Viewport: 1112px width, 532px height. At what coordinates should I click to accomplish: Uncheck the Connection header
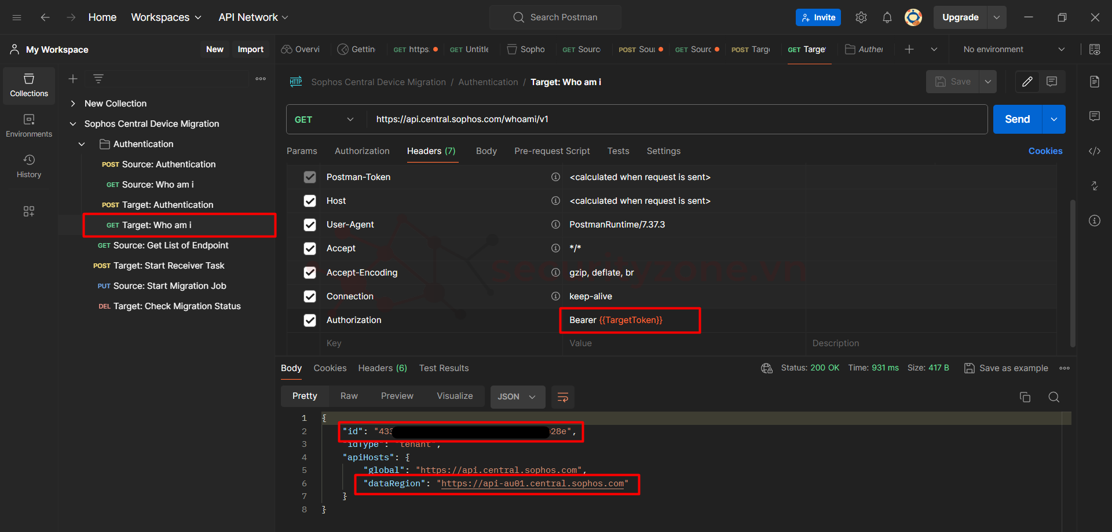[x=310, y=296]
